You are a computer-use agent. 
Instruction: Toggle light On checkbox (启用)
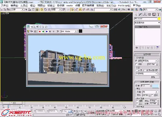136,61
